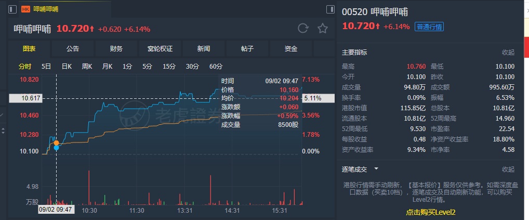Select the 60分 chart period
The image size is (529, 220).
(216, 67)
